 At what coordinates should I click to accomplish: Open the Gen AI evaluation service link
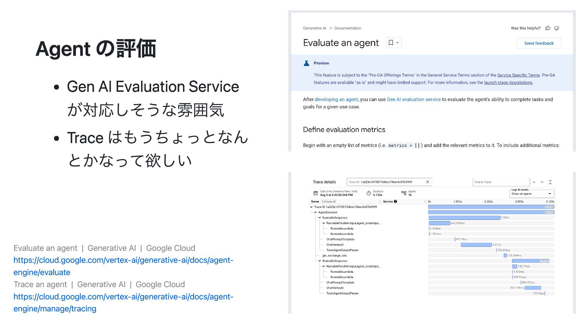tap(414, 99)
